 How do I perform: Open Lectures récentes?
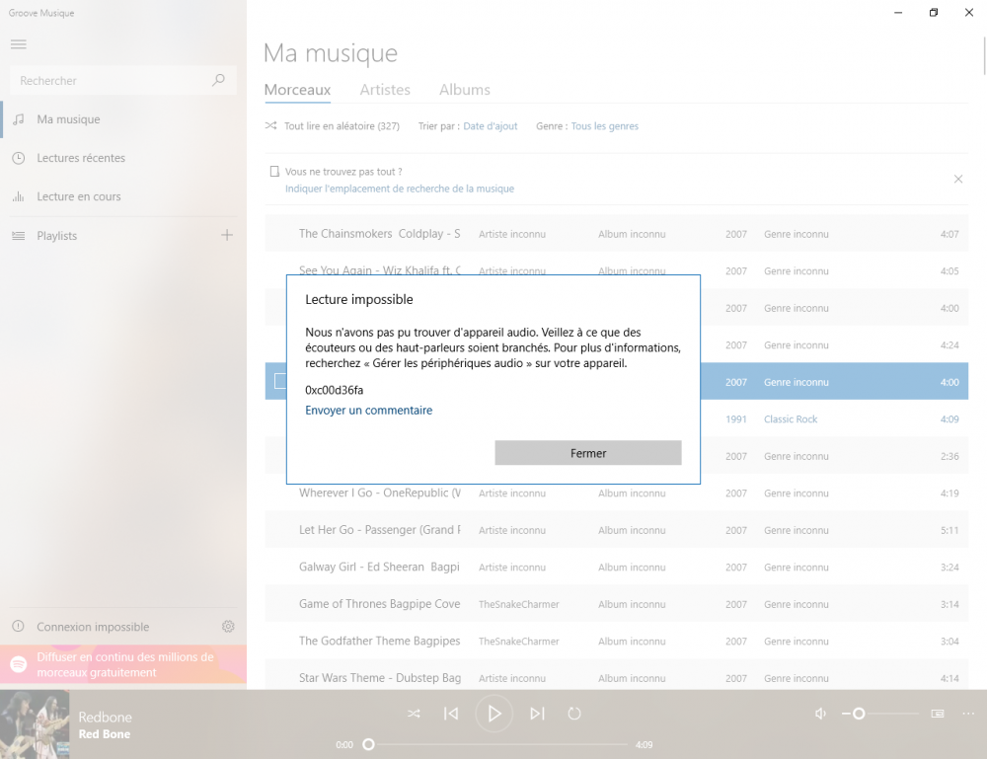click(x=123, y=158)
